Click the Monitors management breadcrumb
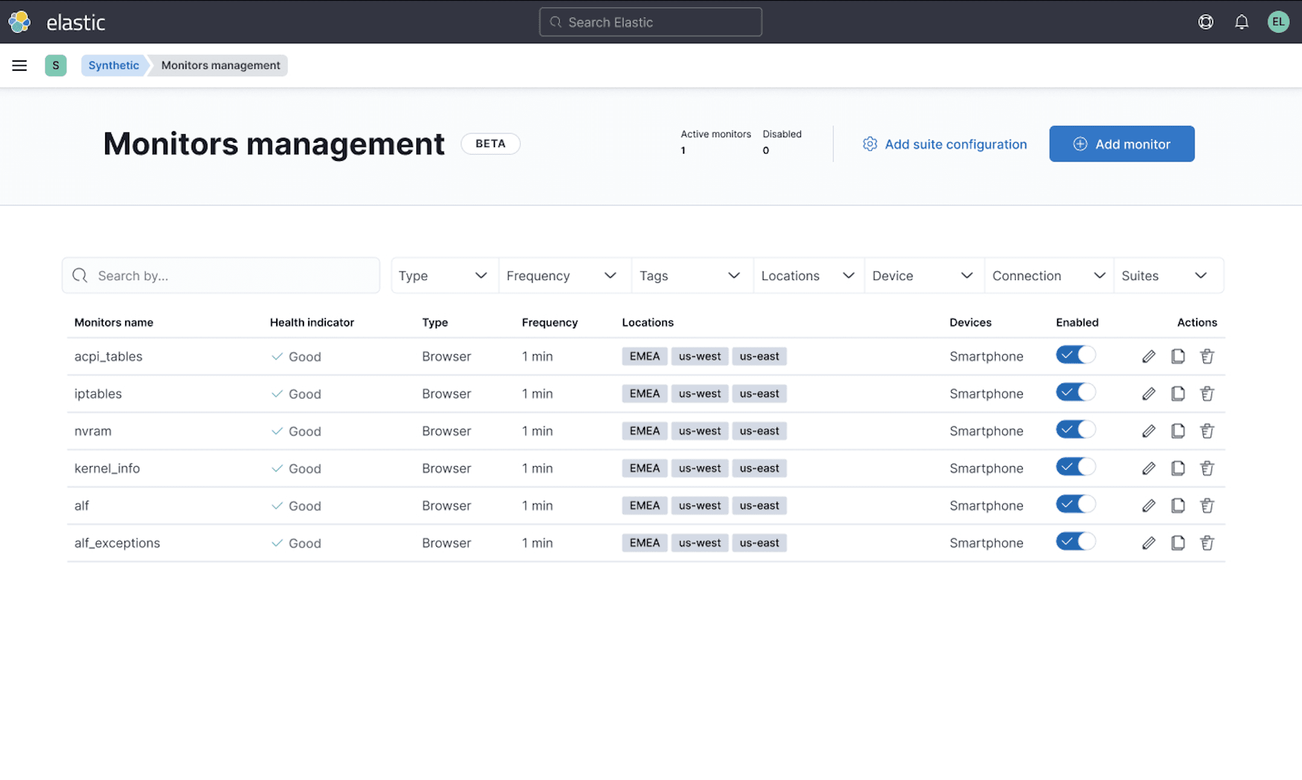This screenshot has height=780, width=1302. pyautogui.click(x=220, y=65)
